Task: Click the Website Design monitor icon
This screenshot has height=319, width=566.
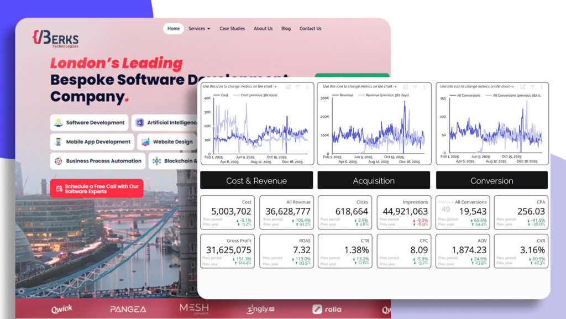Action: coord(145,142)
